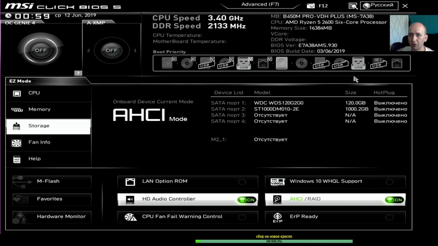Select A-XMP profile 2
This screenshot has height=246, width=438.
pos(89,50)
